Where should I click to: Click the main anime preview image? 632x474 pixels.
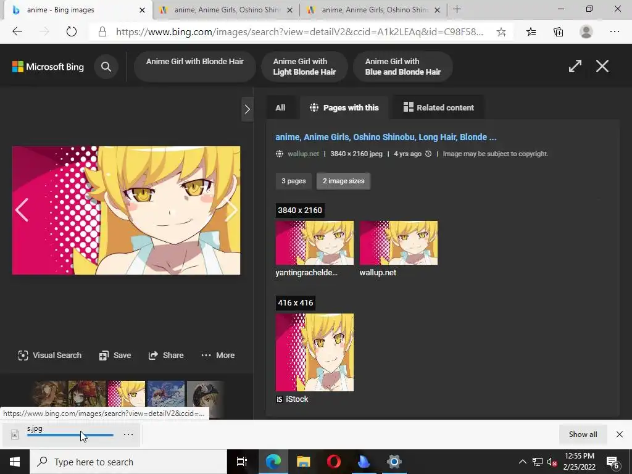click(126, 210)
